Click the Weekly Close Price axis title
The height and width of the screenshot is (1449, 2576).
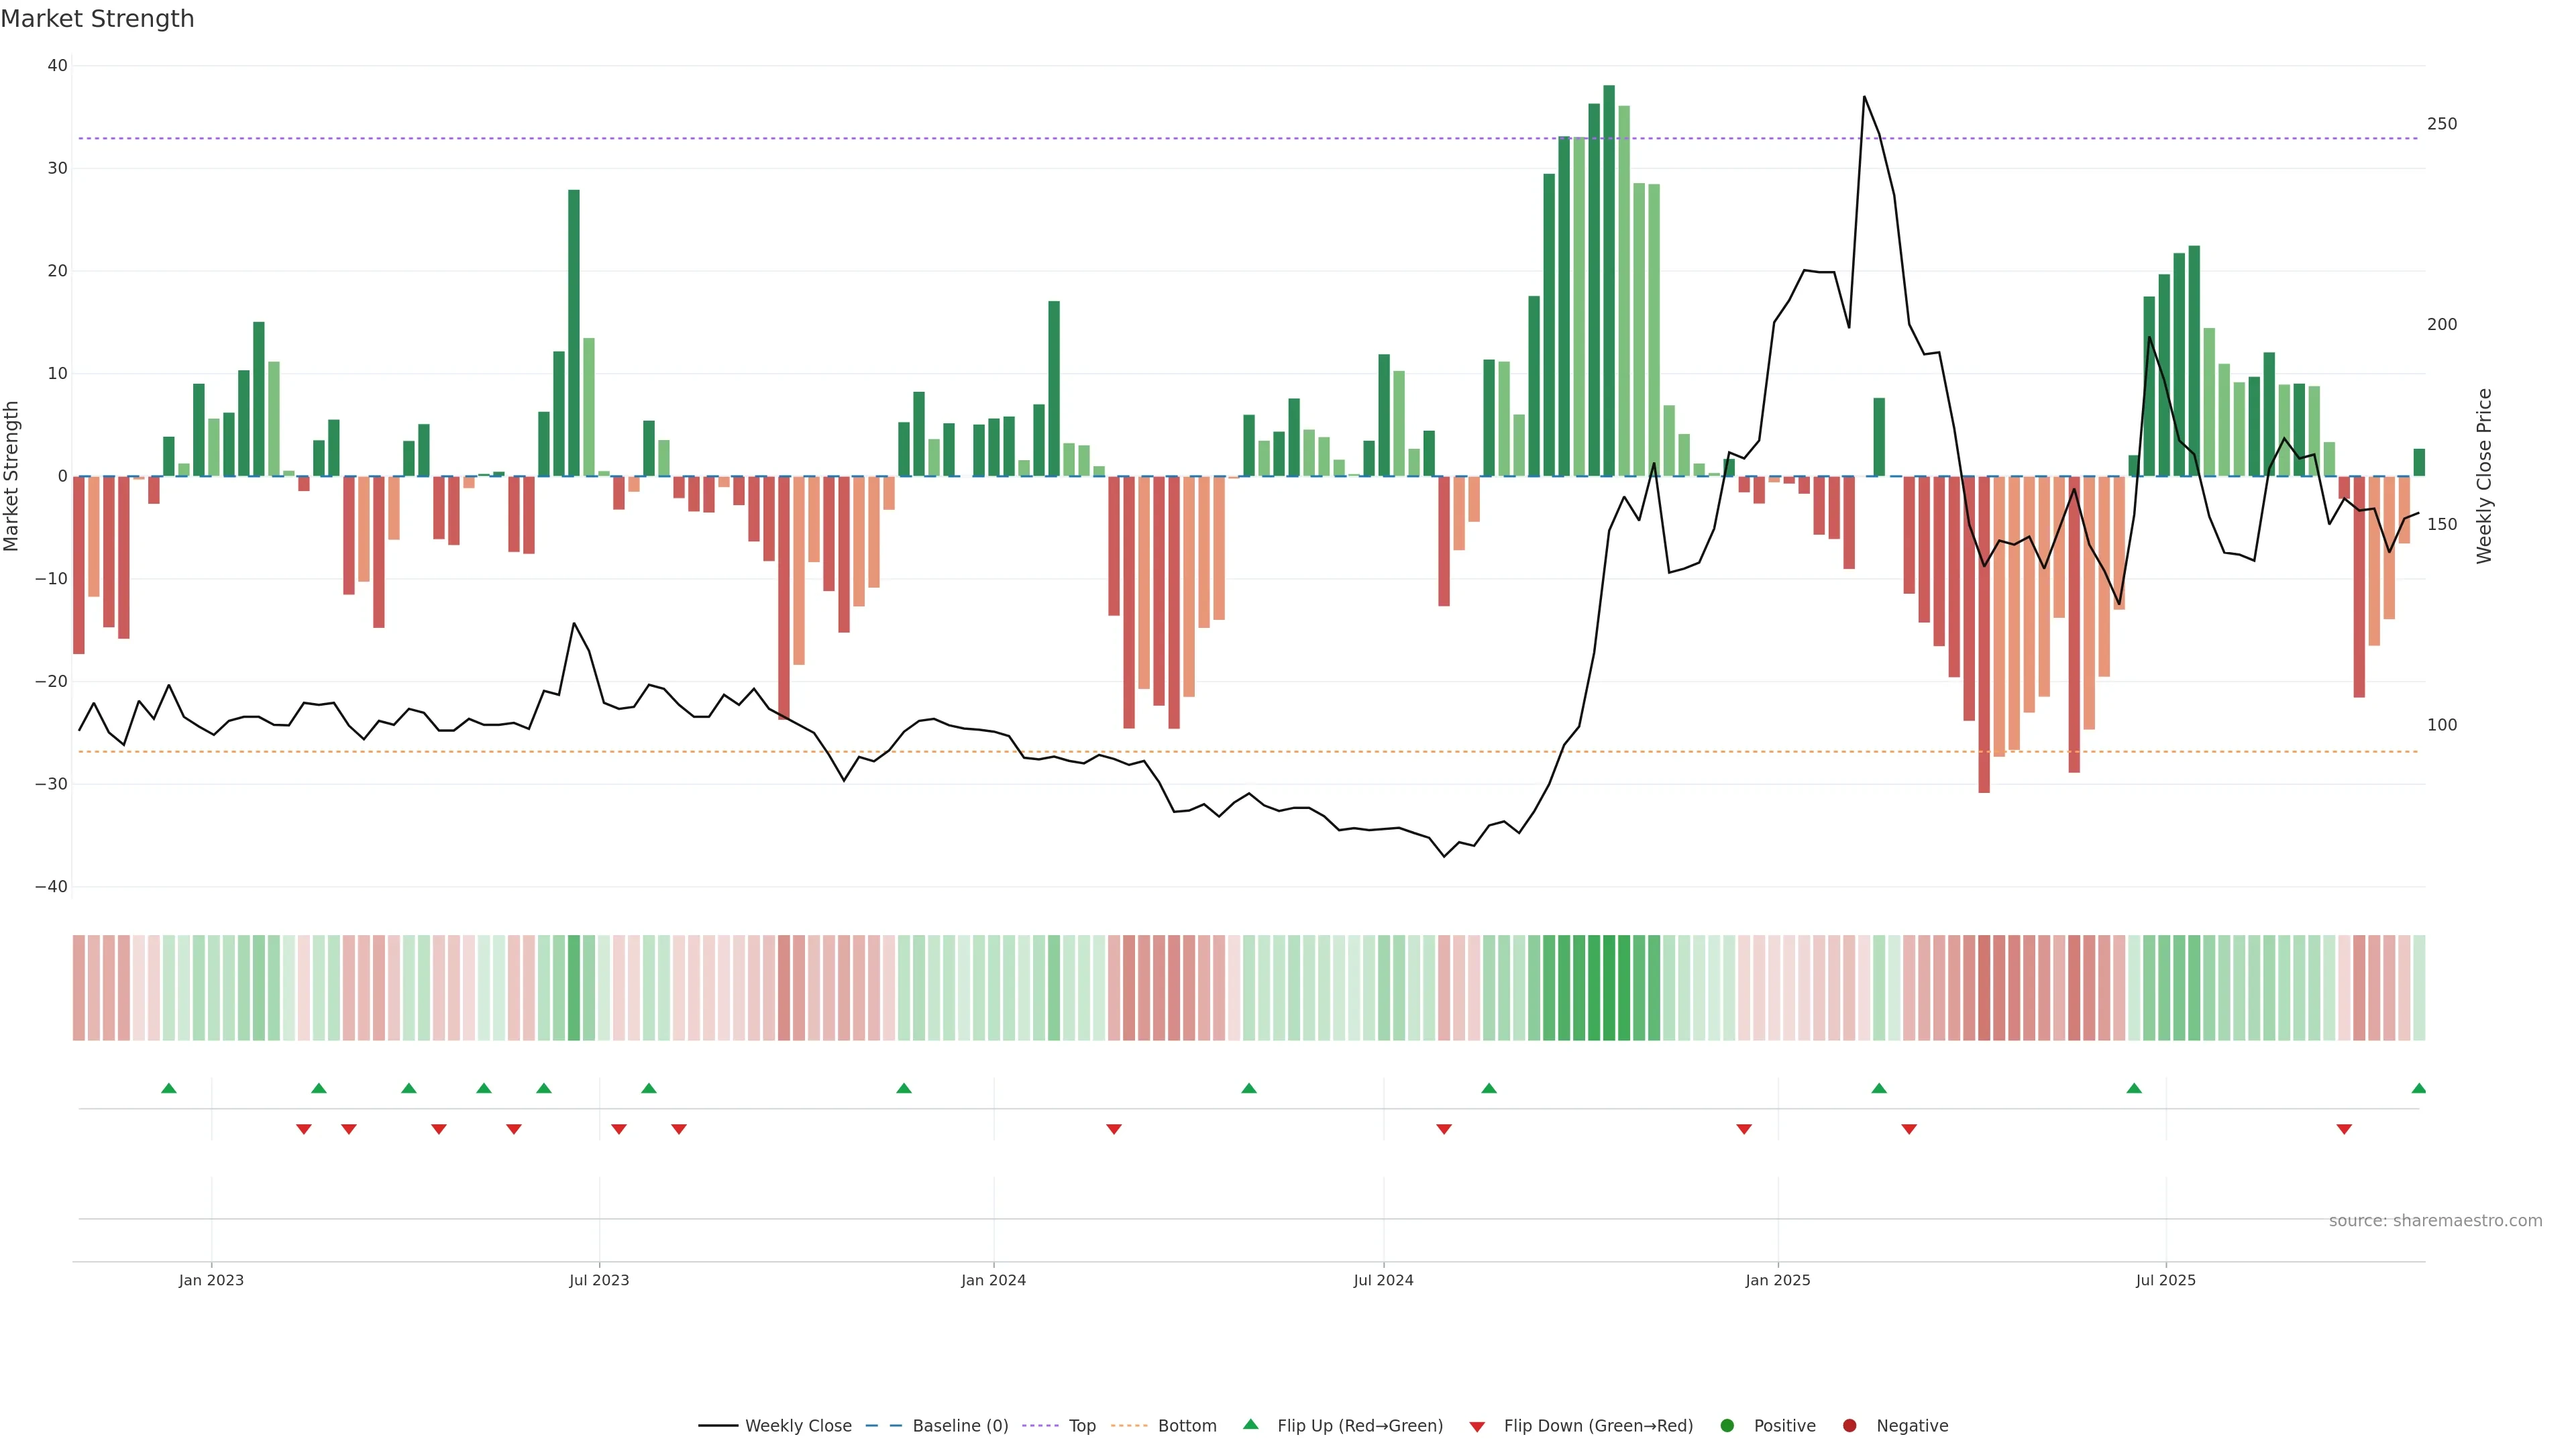pos(2484,476)
